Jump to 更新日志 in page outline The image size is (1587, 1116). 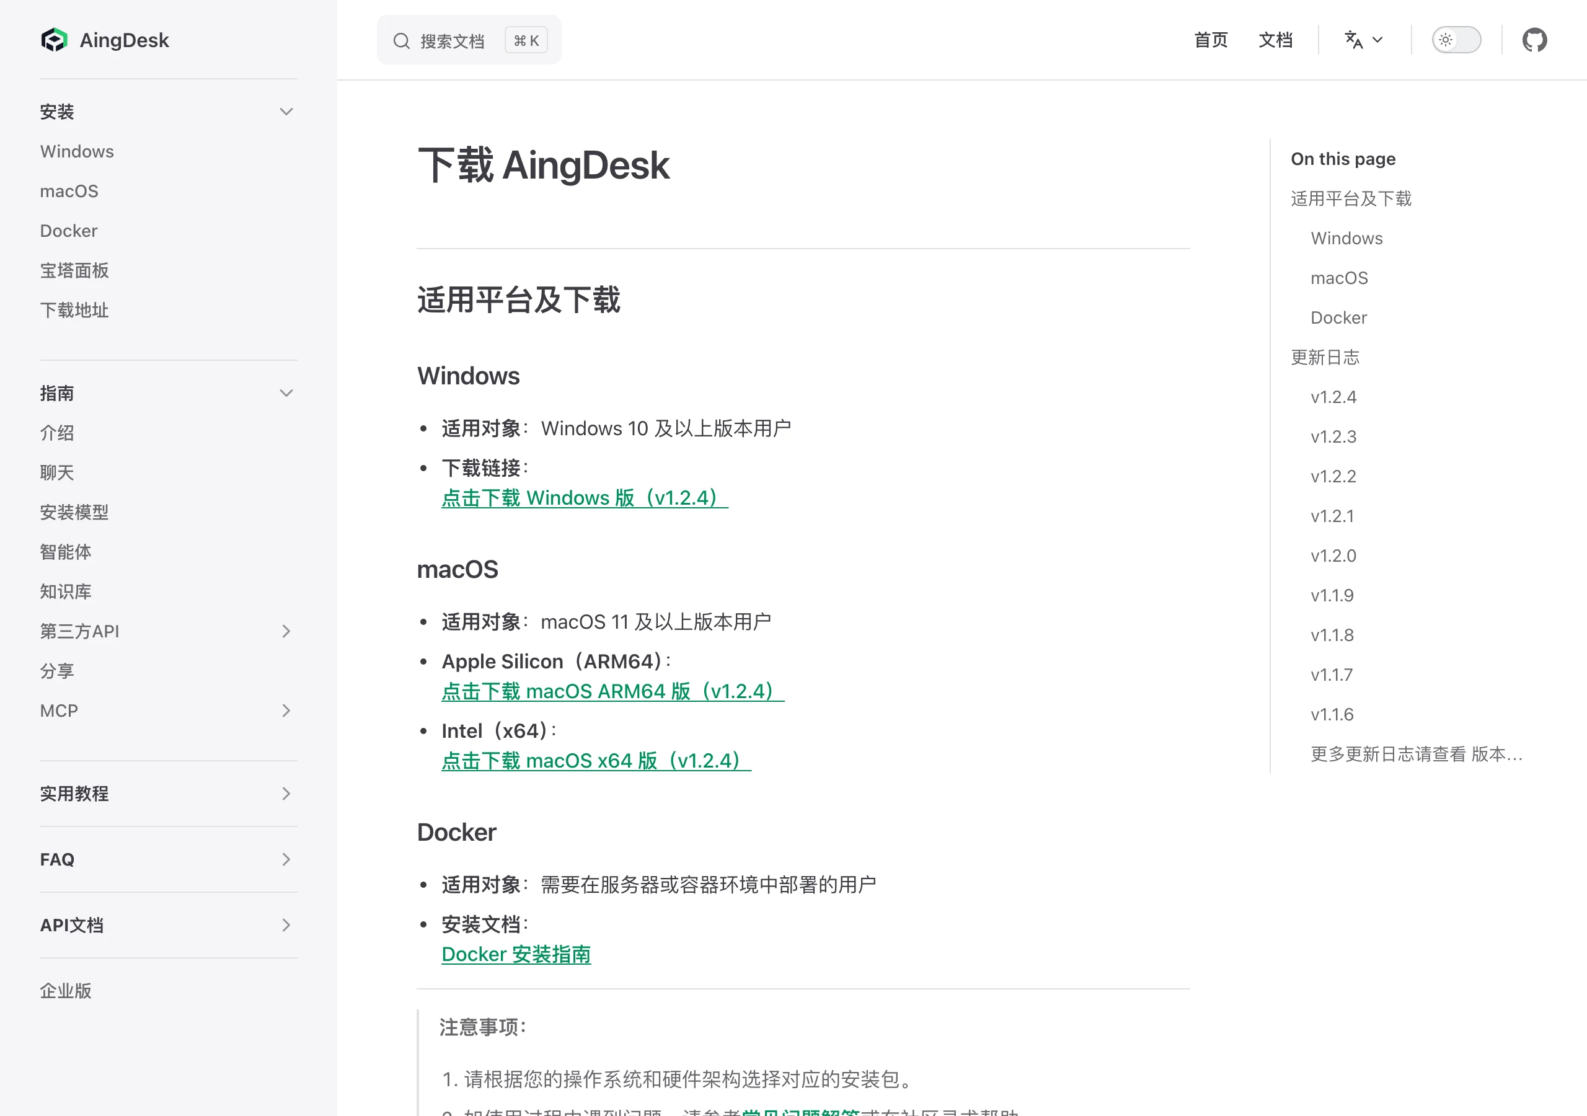pos(1325,356)
